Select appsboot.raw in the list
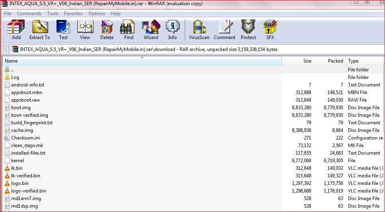The height and width of the screenshot is (212, 385). pyautogui.click(x=25, y=100)
